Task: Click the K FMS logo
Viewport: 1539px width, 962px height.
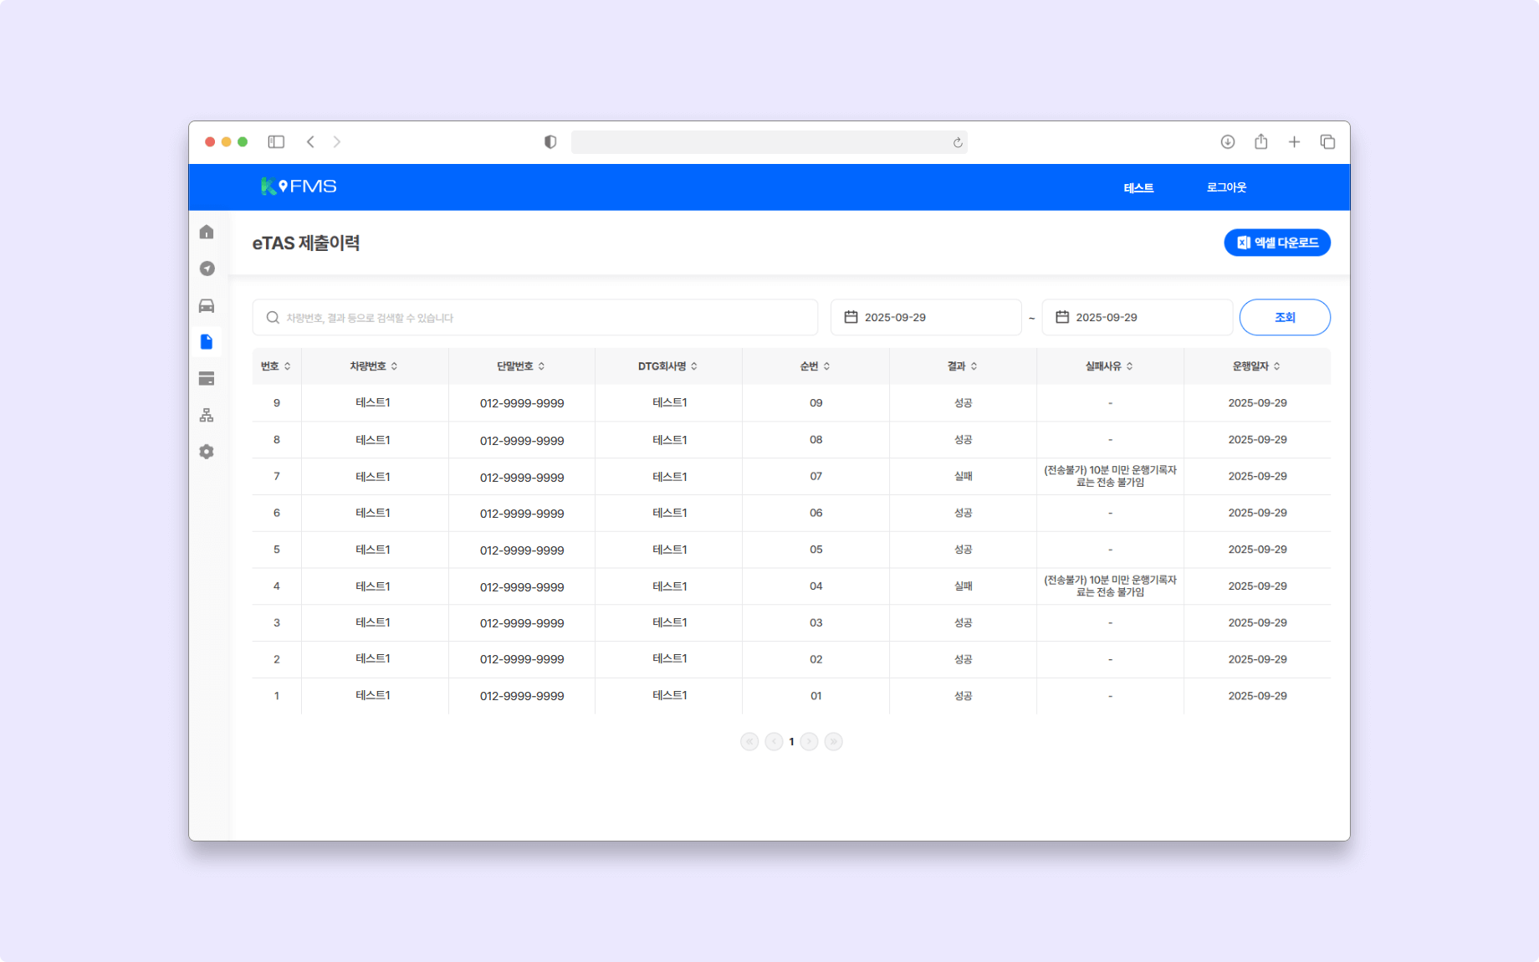Action: click(x=299, y=186)
